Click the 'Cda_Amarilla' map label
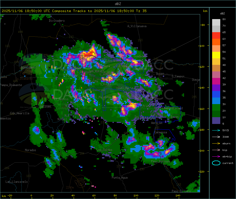Screen dimensions: 236x199 click(x=20, y=113)
